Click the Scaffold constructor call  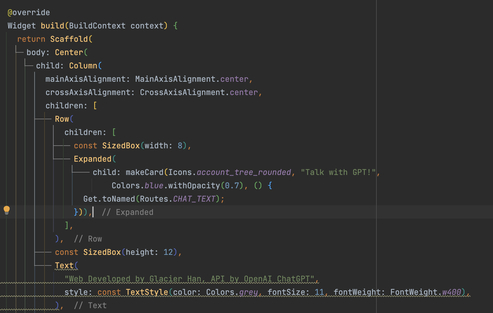[x=69, y=39]
